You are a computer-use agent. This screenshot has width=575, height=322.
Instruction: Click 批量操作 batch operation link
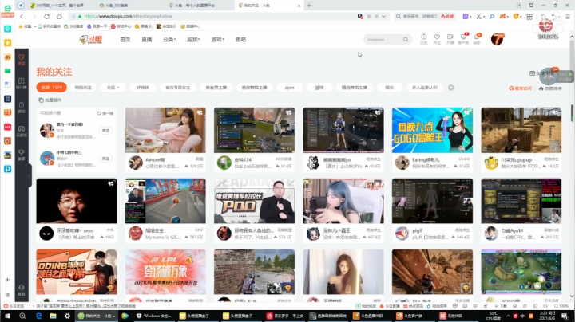point(50,100)
